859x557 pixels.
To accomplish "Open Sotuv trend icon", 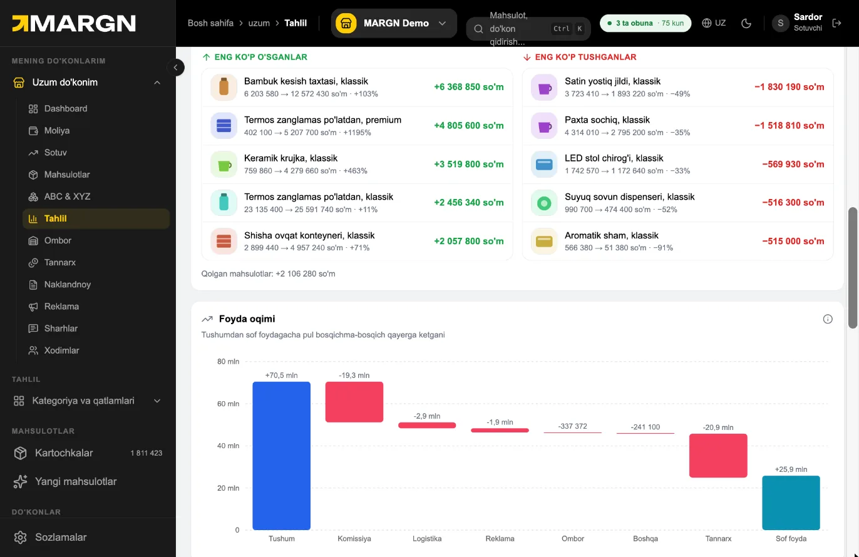I will 33,153.
